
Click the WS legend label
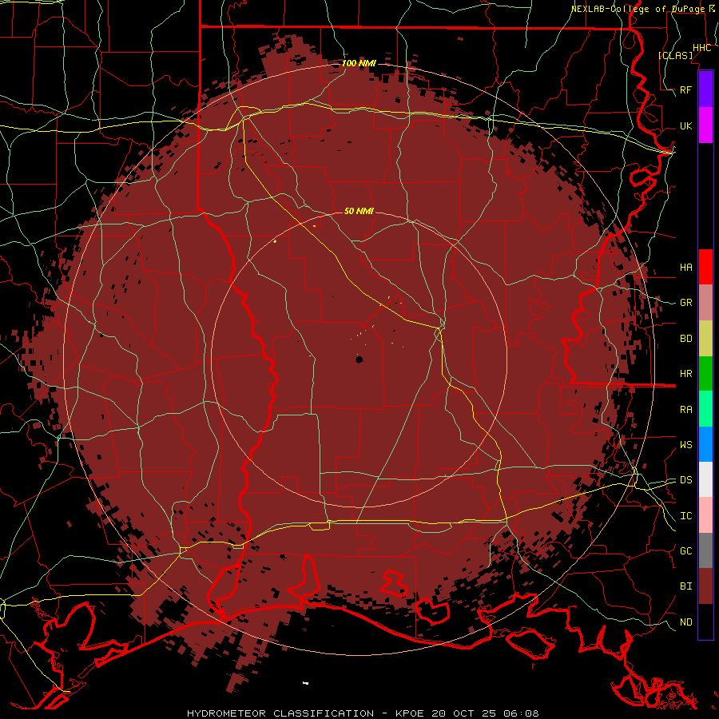686,444
